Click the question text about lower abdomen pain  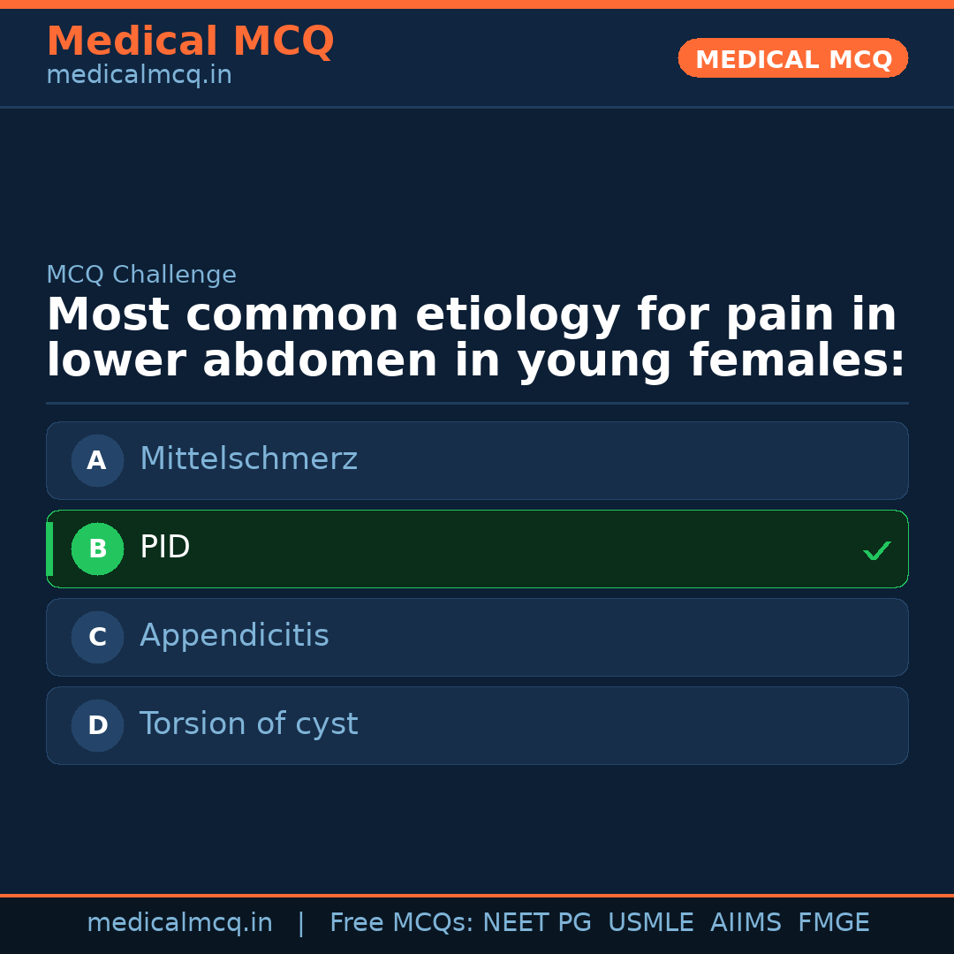475,338
